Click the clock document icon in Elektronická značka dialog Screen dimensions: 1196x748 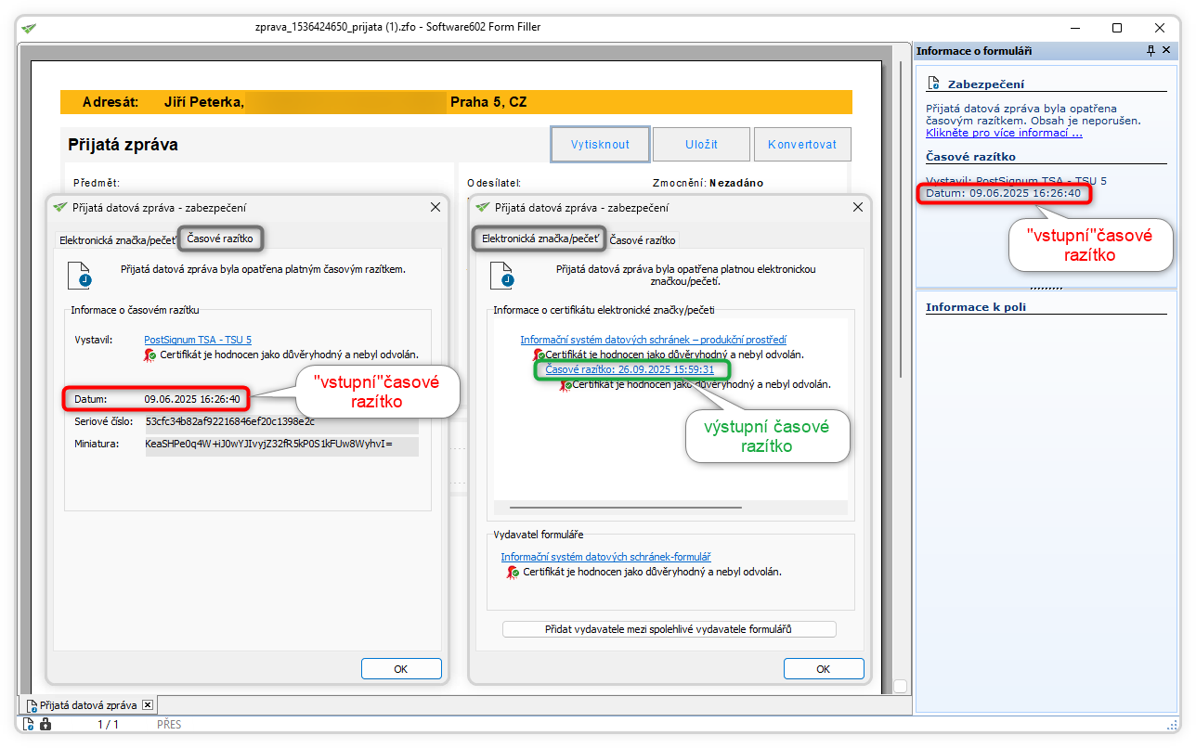(502, 276)
